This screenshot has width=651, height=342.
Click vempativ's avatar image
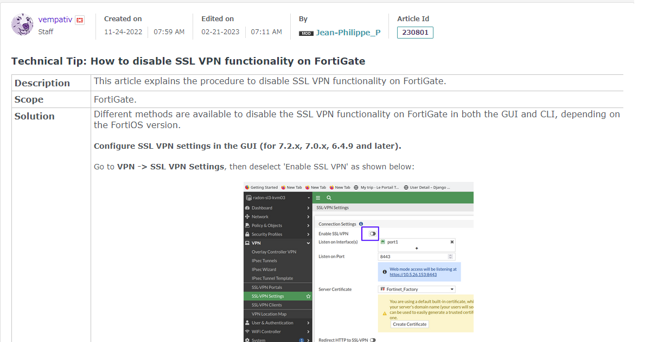point(22,24)
